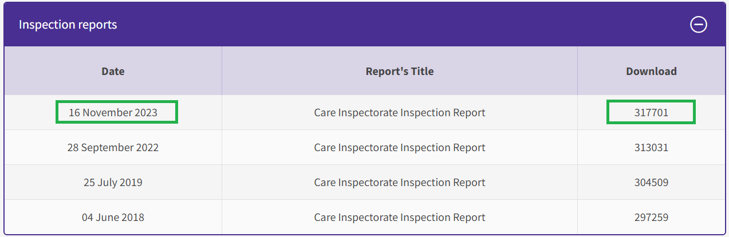Download report number 317701
The height and width of the screenshot is (237, 729).
pos(651,112)
